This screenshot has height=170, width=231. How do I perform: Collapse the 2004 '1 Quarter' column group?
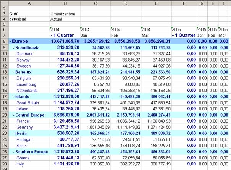[x=52, y=35]
